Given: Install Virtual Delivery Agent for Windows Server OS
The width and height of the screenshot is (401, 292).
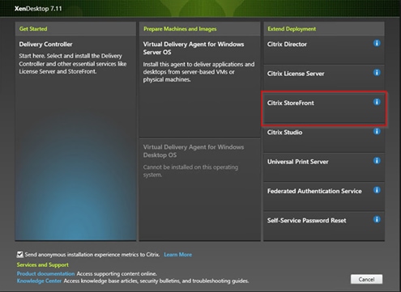Looking at the screenshot, I should (200, 87).
